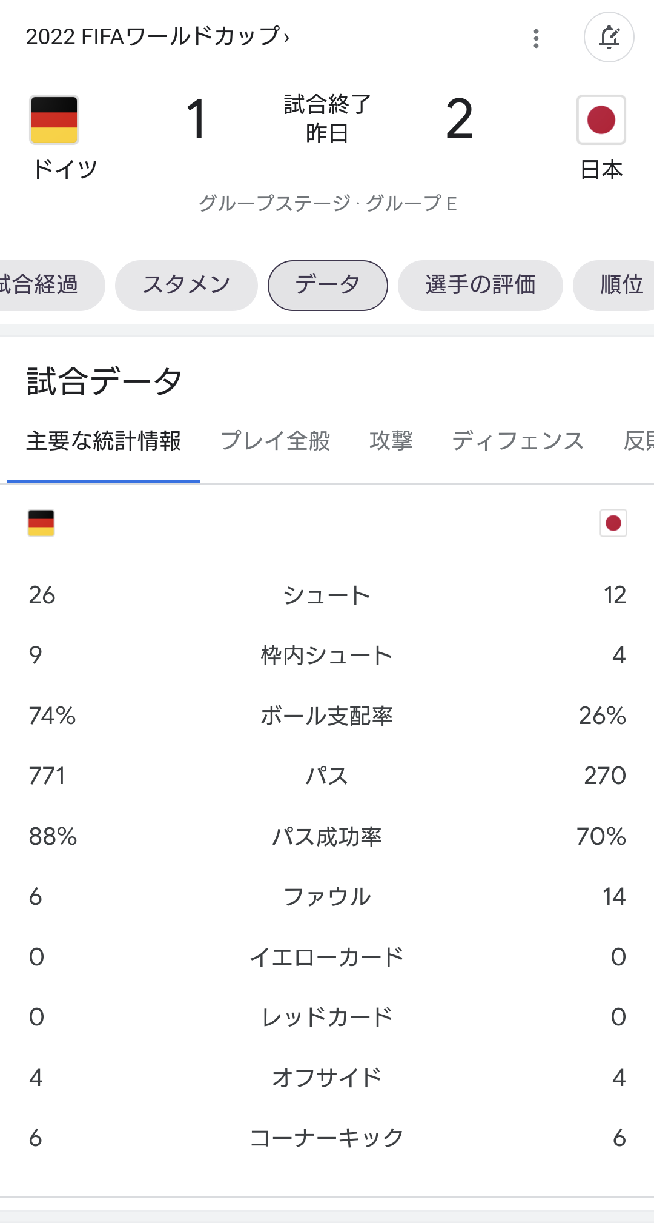
Task: Switch to the 順位 chip
Action: click(x=614, y=285)
